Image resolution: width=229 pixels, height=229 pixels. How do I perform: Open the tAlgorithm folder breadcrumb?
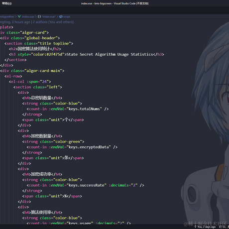pyautogui.click(x=7, y=16)
